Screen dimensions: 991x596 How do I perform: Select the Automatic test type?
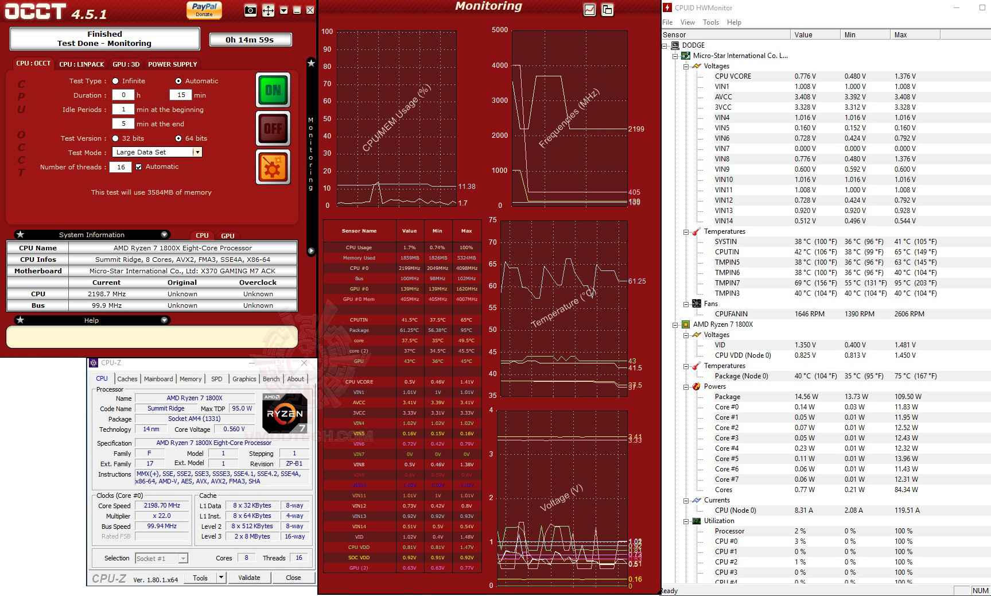coord(178,81)
